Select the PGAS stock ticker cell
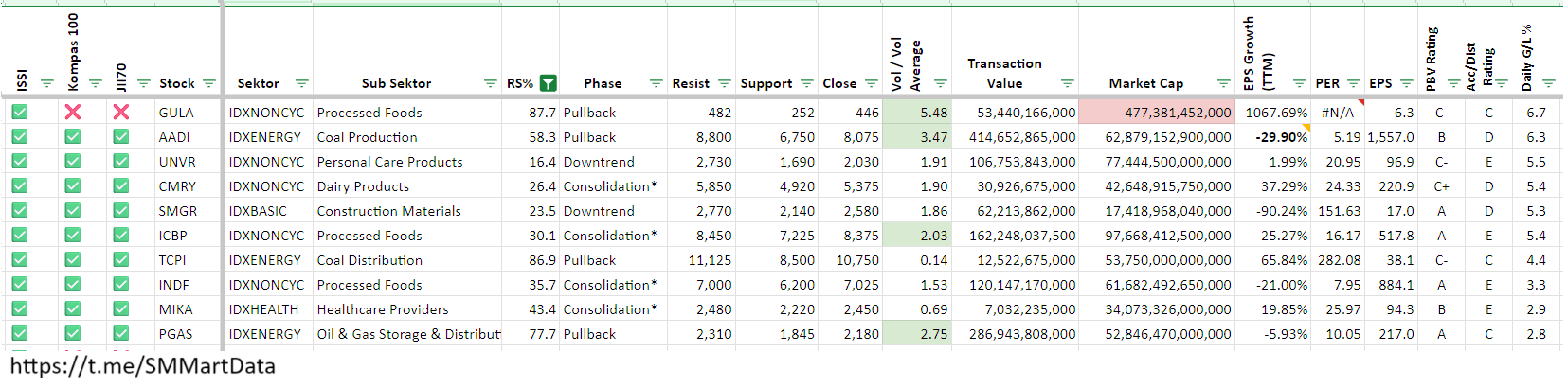Image resolution: width=1567 pixels, height=387 pixels. point(176,334)
